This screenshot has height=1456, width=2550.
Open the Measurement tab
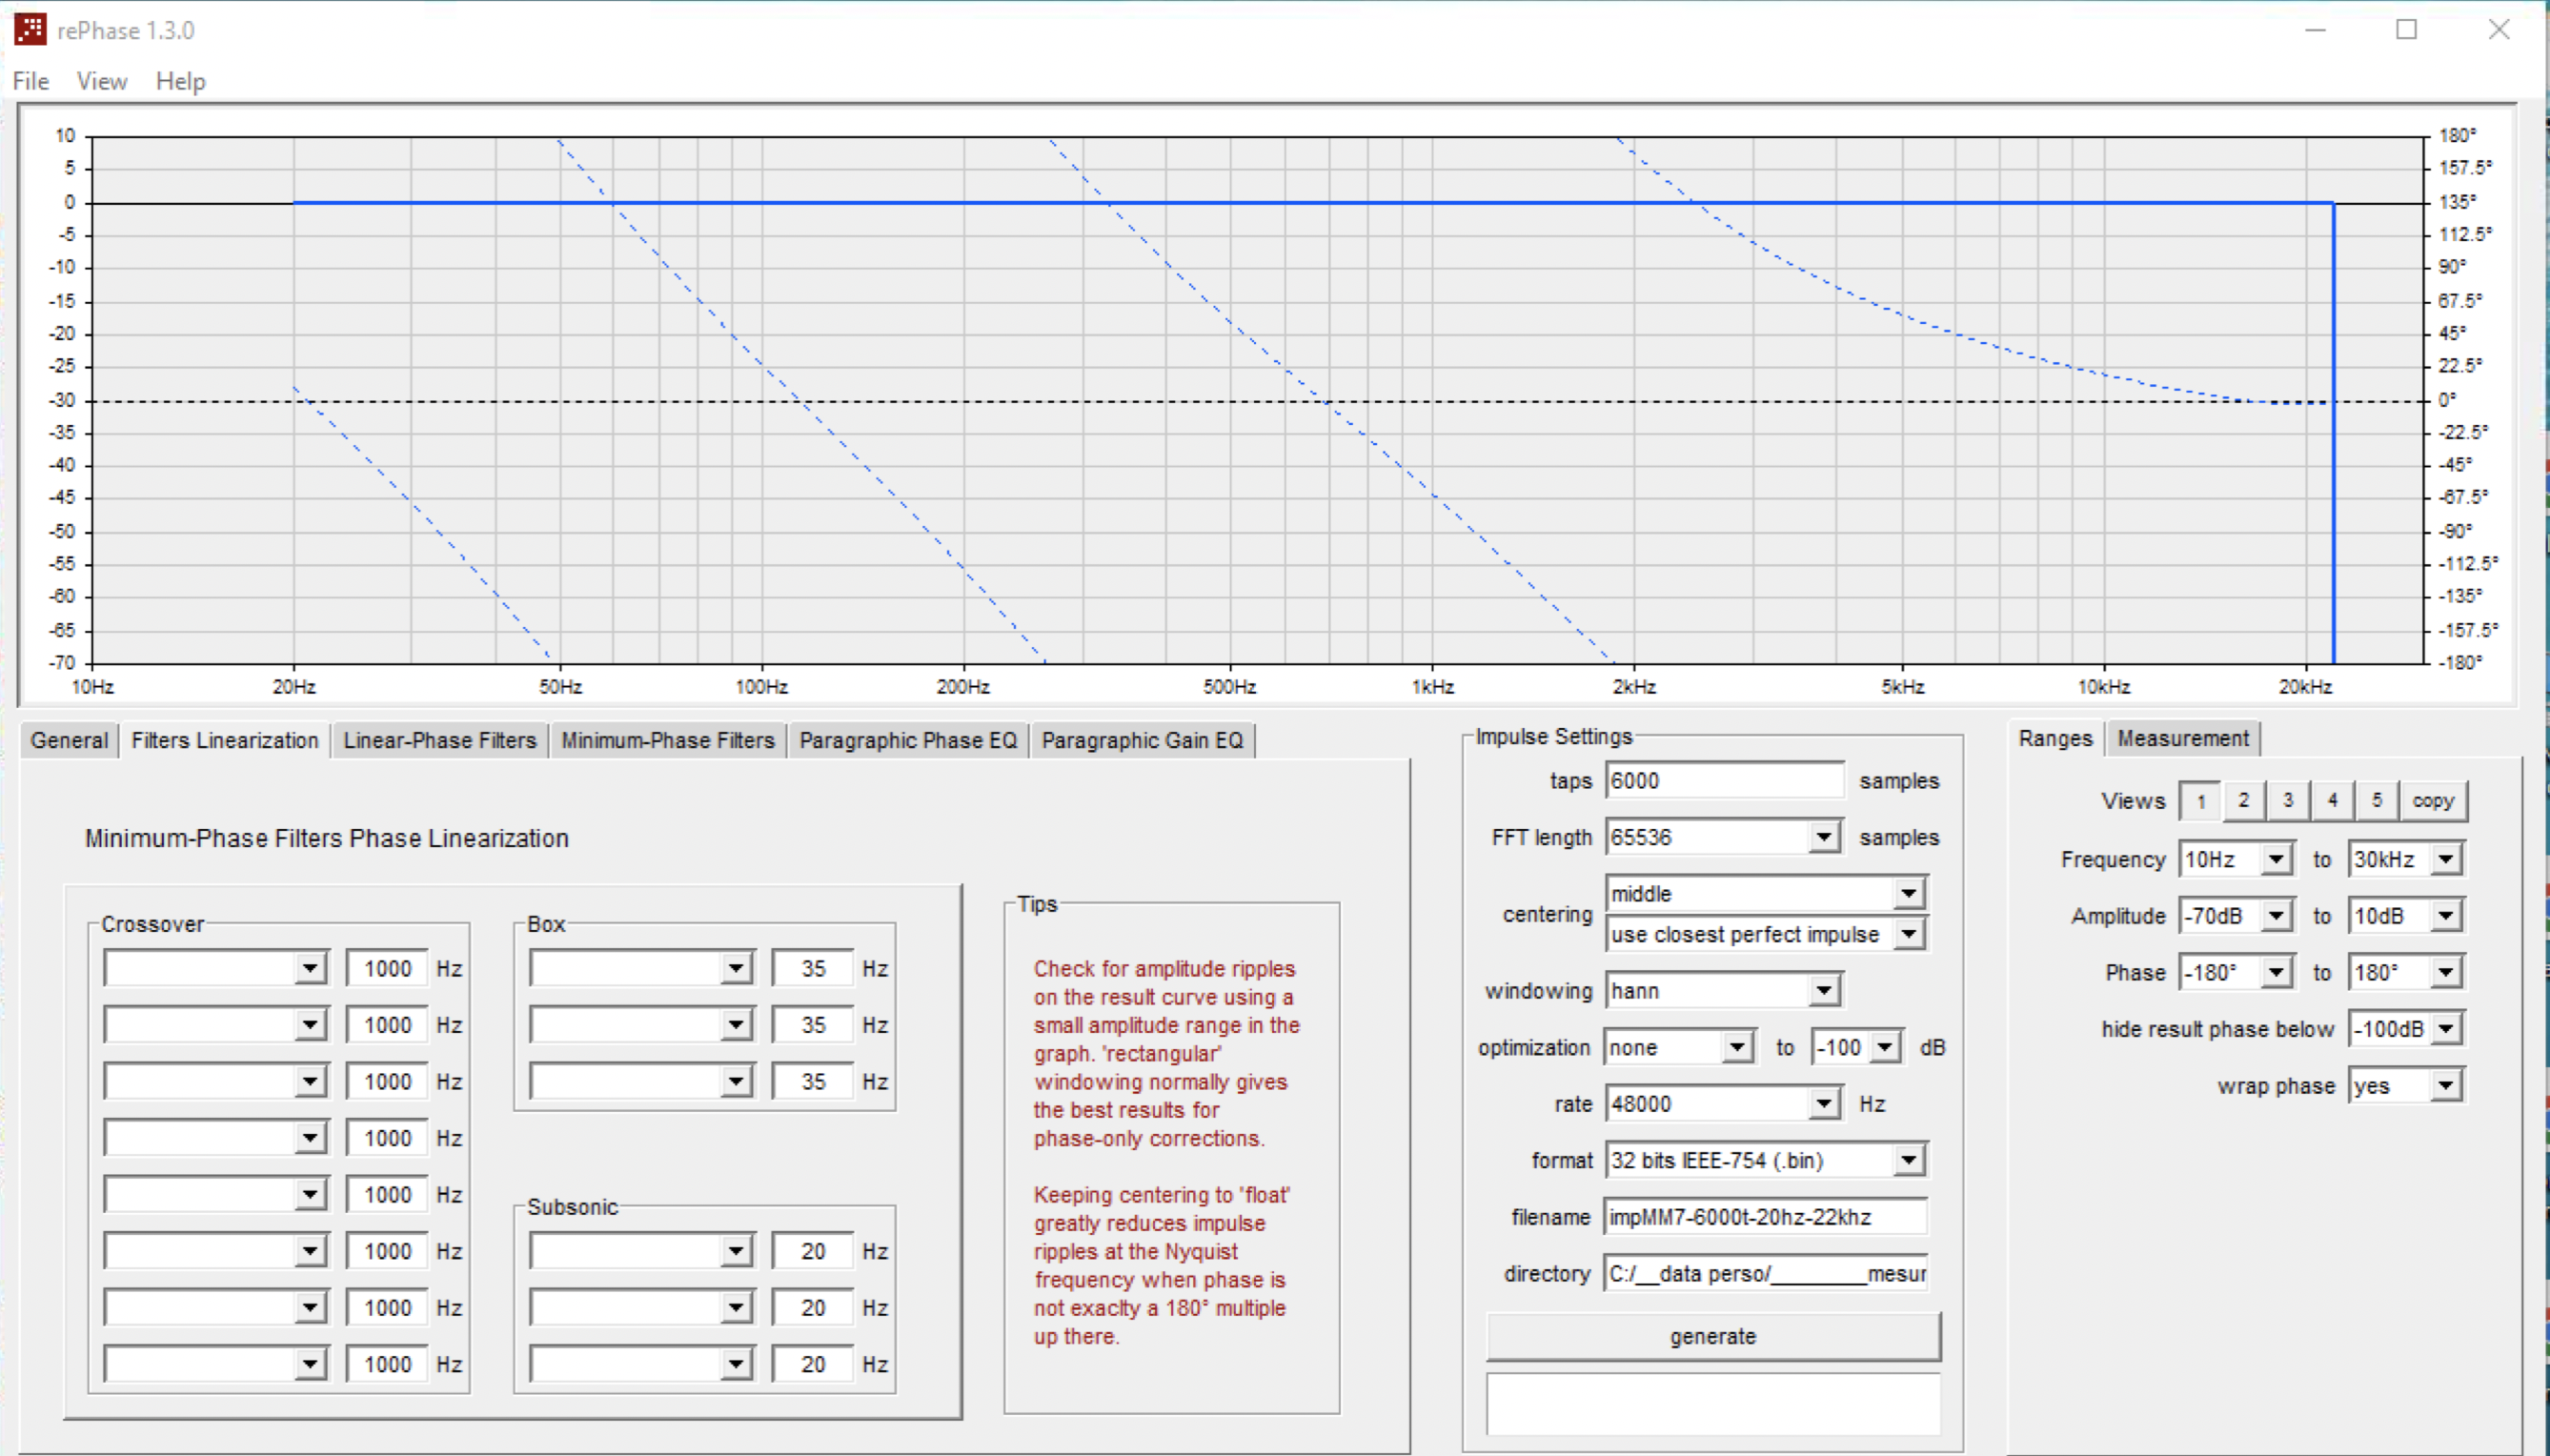[2182, 738]
